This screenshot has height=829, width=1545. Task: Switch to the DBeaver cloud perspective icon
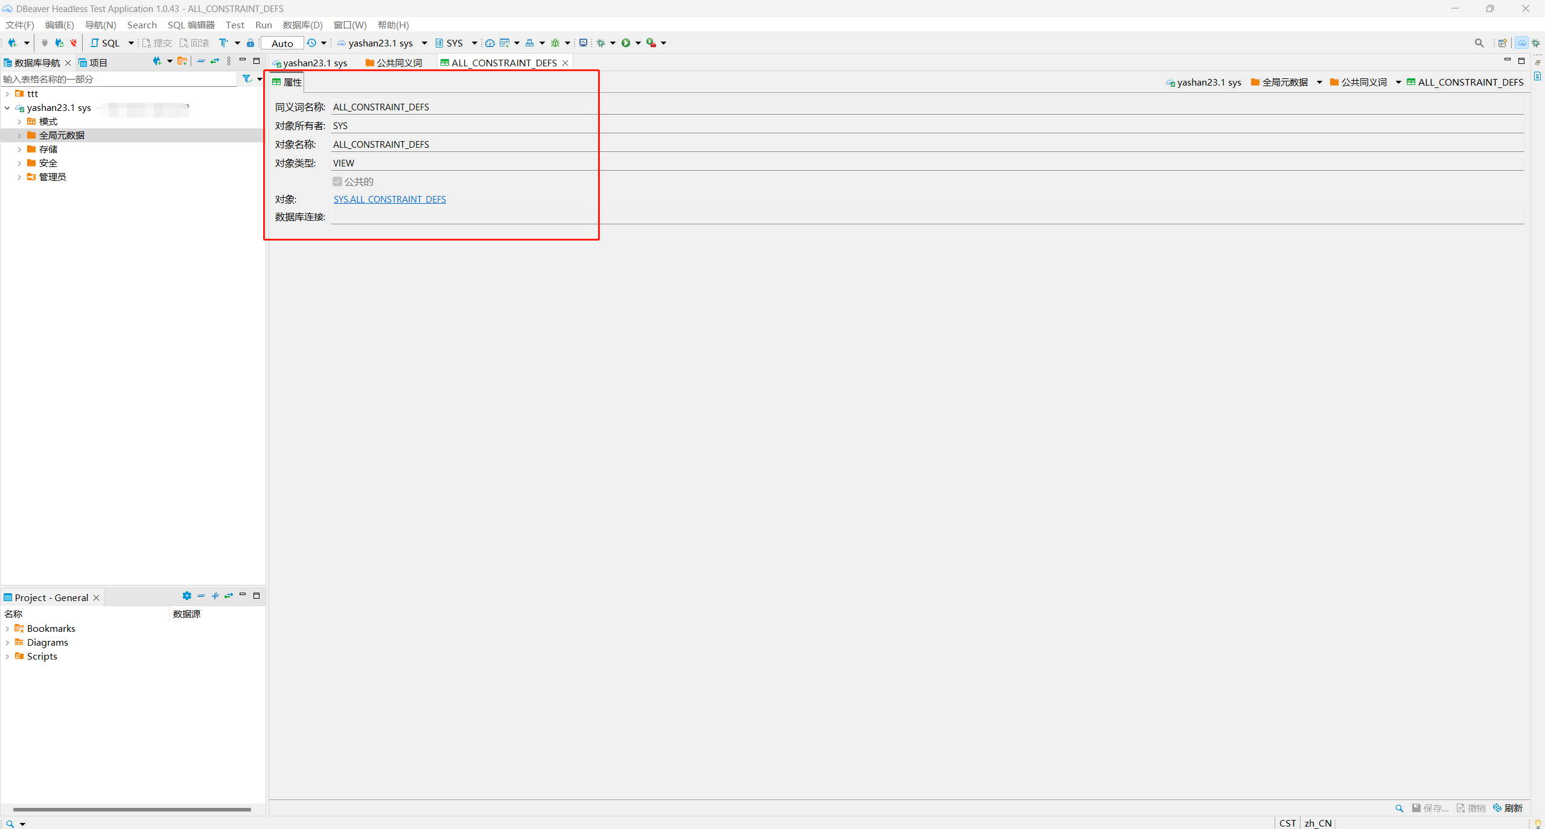tap(1521, 43)
